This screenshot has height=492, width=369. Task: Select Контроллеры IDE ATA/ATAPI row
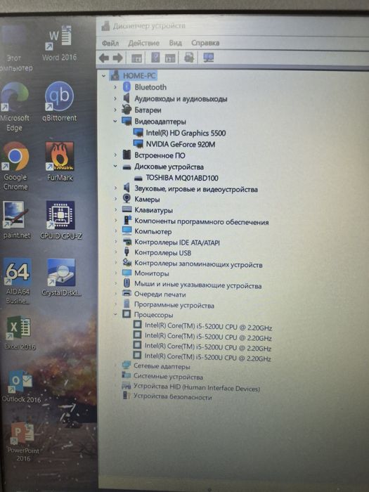(177, 242)
